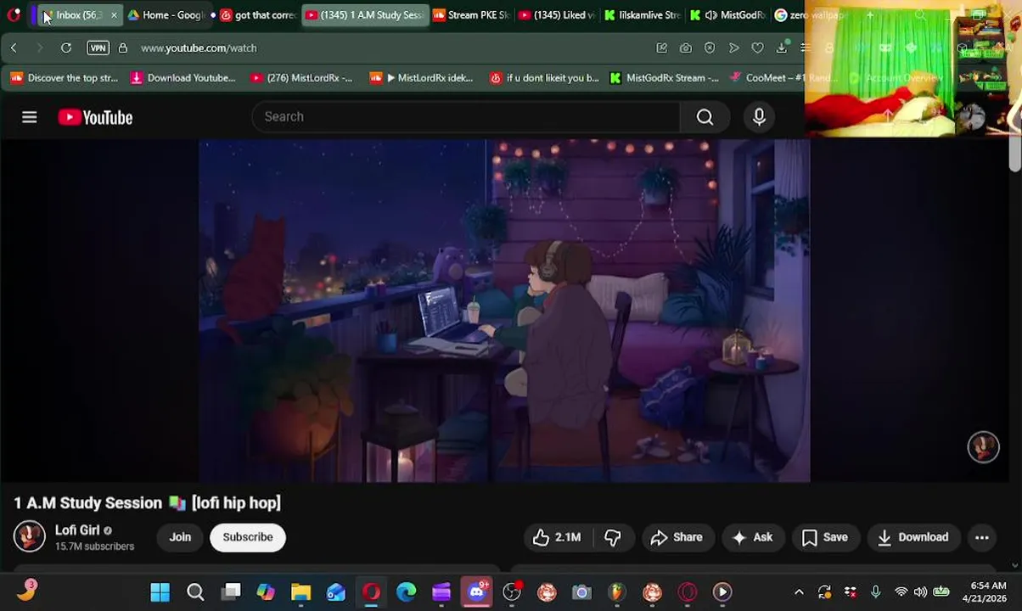
Task: Click the Ask button
Action: 752,537
